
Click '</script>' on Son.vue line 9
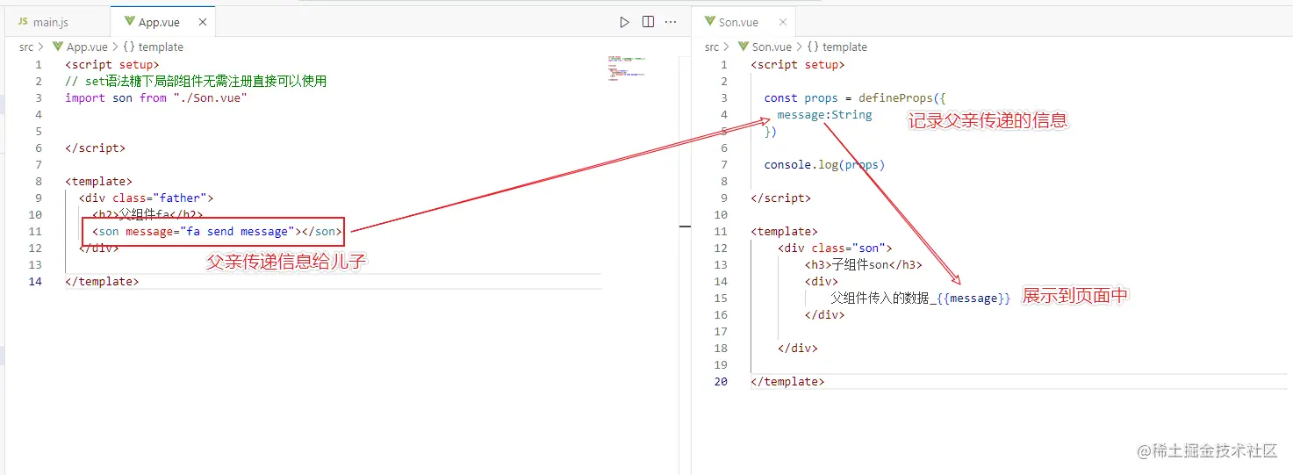click(x=780, y=198)
